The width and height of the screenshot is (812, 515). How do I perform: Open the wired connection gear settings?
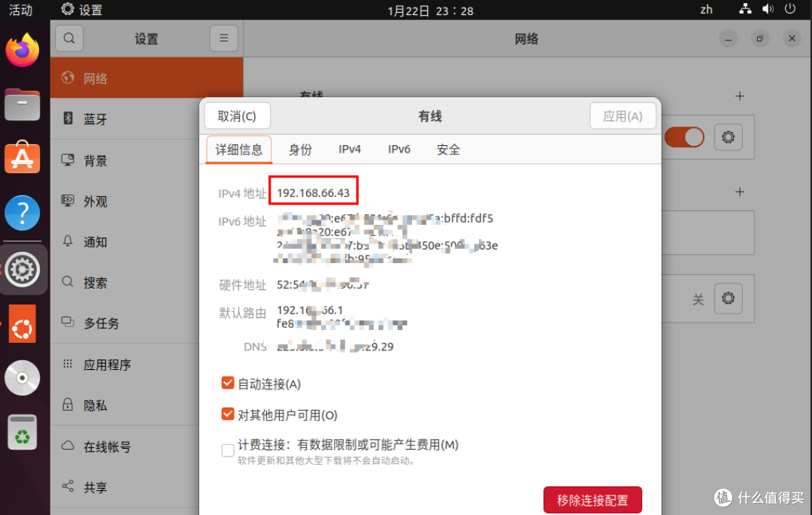[x=728, y=137]
